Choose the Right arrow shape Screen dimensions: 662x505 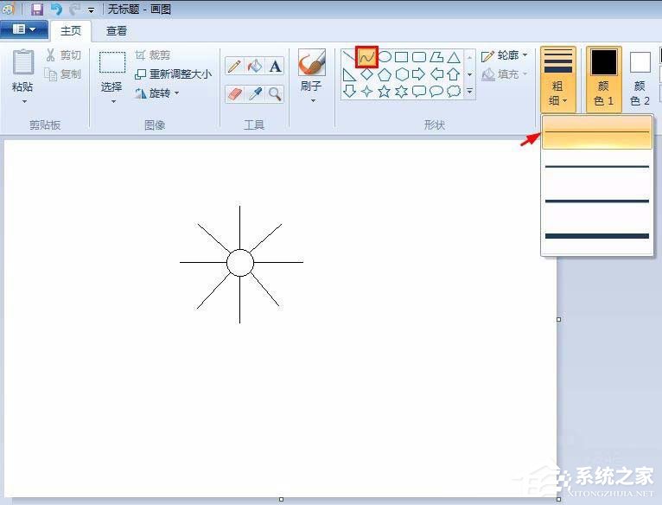click(x=418, y=74)
